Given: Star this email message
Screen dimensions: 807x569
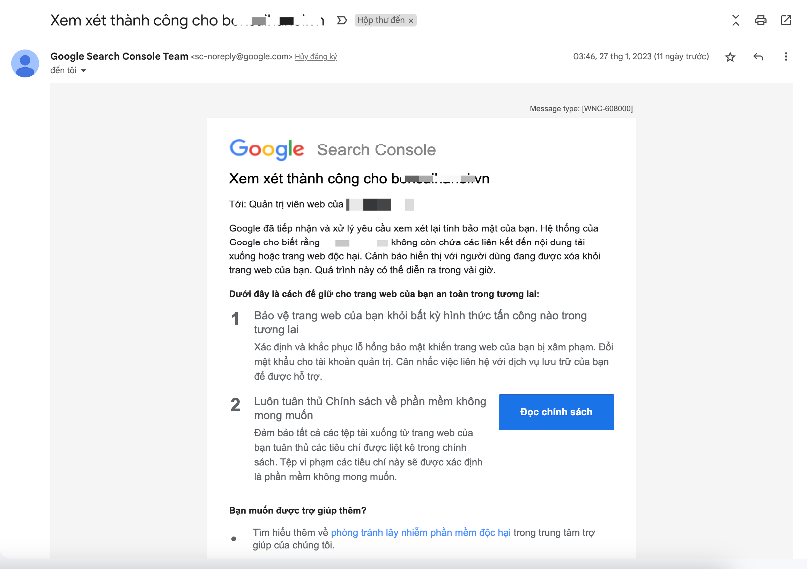Looking at the screenshot, I should [x=730, y=57].
